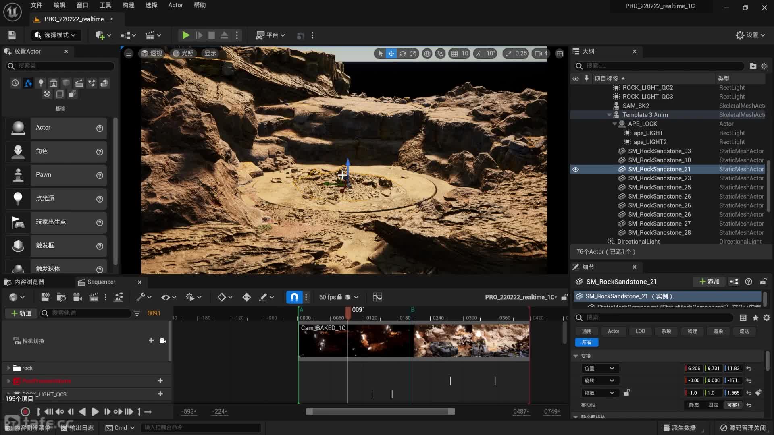774x435 pixels.
Task: Select the scale gizmo tool in viewport
Action: pyautogui.click(x=413, y=53)
